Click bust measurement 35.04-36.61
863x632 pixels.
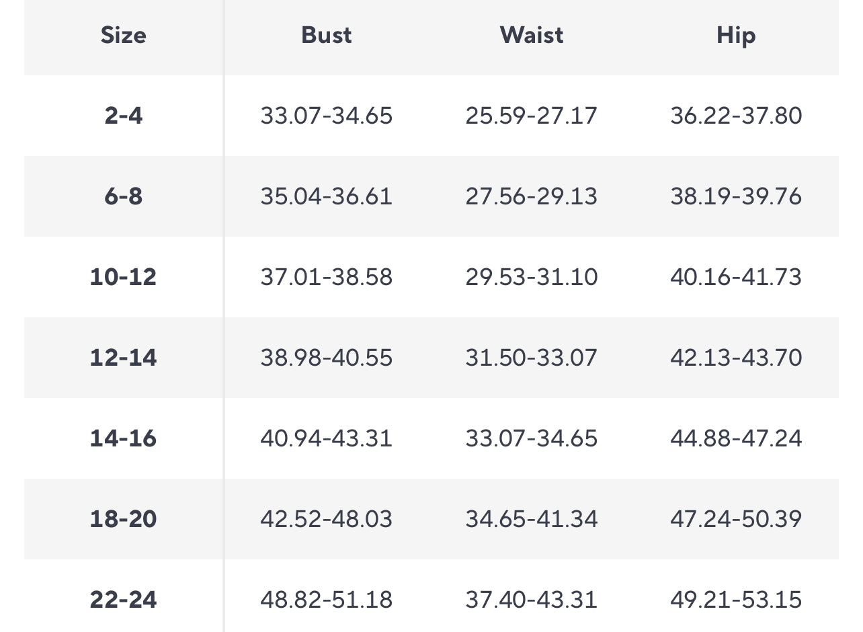click(326, 196)
